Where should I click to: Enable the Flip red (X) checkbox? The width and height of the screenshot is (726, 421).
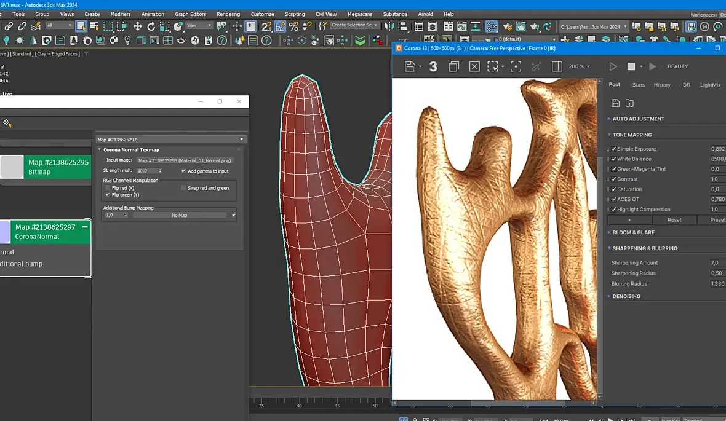click(x=108, y=188)
